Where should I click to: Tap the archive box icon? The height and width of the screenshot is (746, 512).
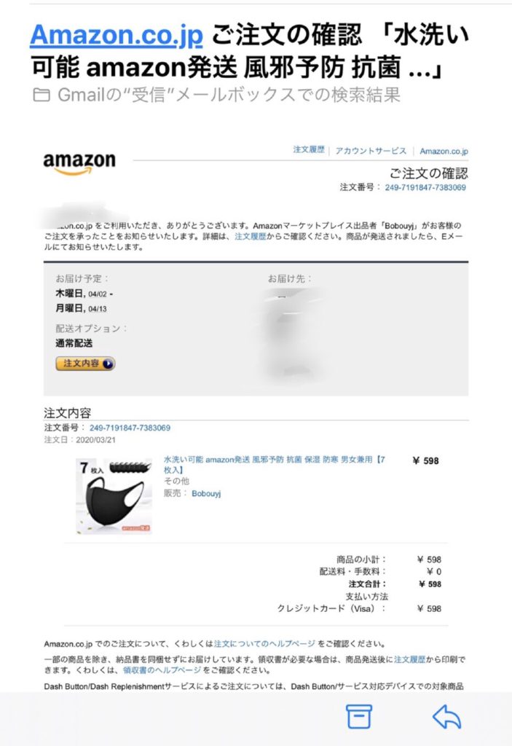point(358,717)
